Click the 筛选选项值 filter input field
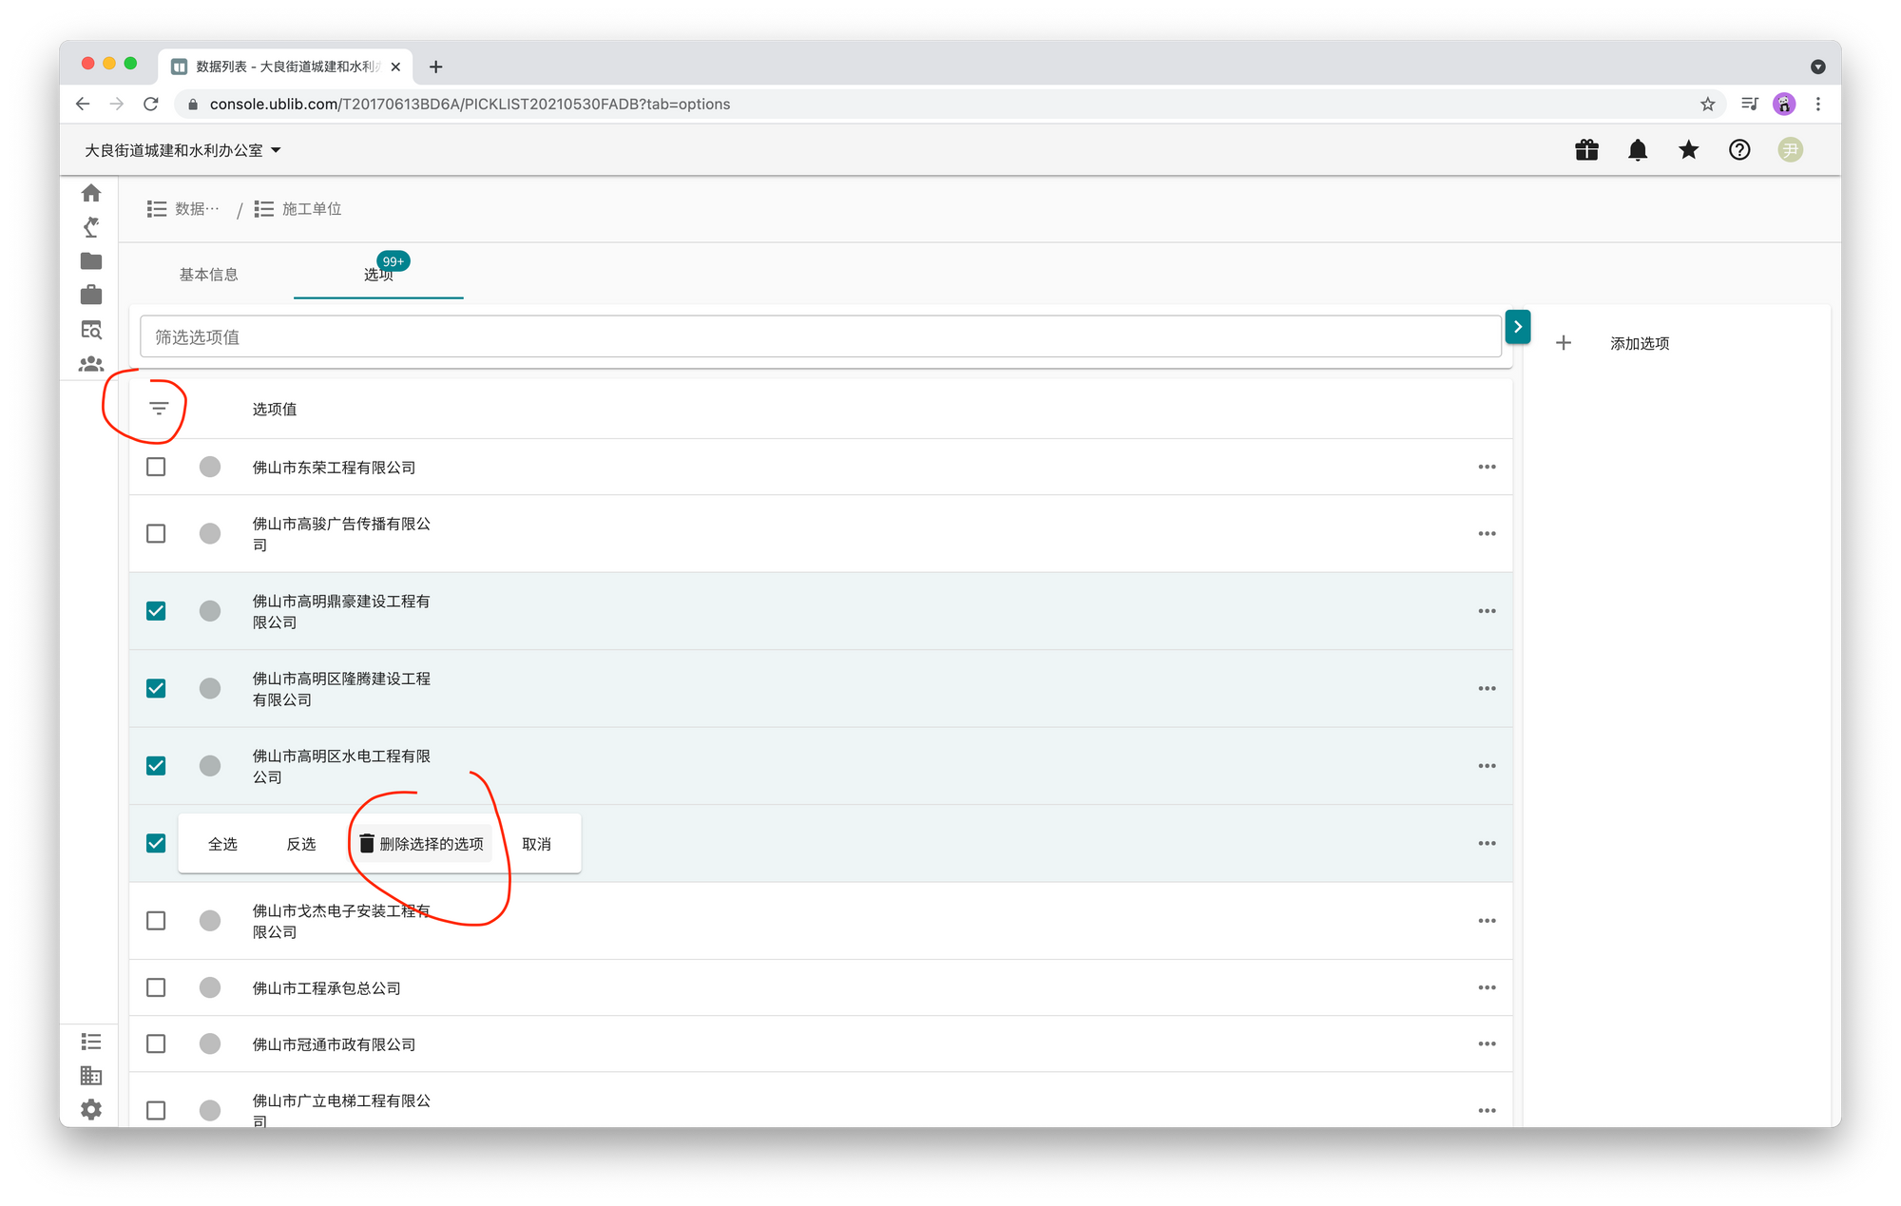 819,337
